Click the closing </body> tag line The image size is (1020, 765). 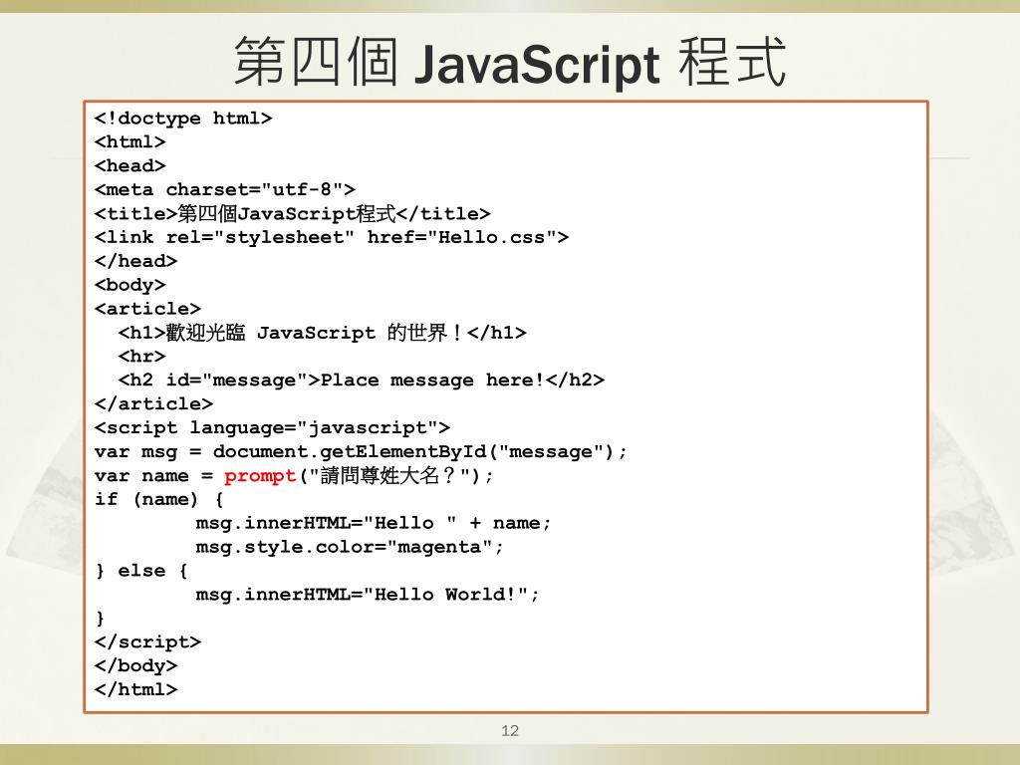(x=135, y=665)
